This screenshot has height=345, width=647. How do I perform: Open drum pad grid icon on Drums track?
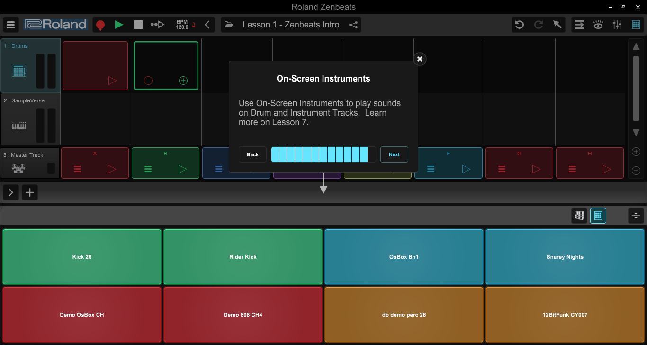click(19, 71)
